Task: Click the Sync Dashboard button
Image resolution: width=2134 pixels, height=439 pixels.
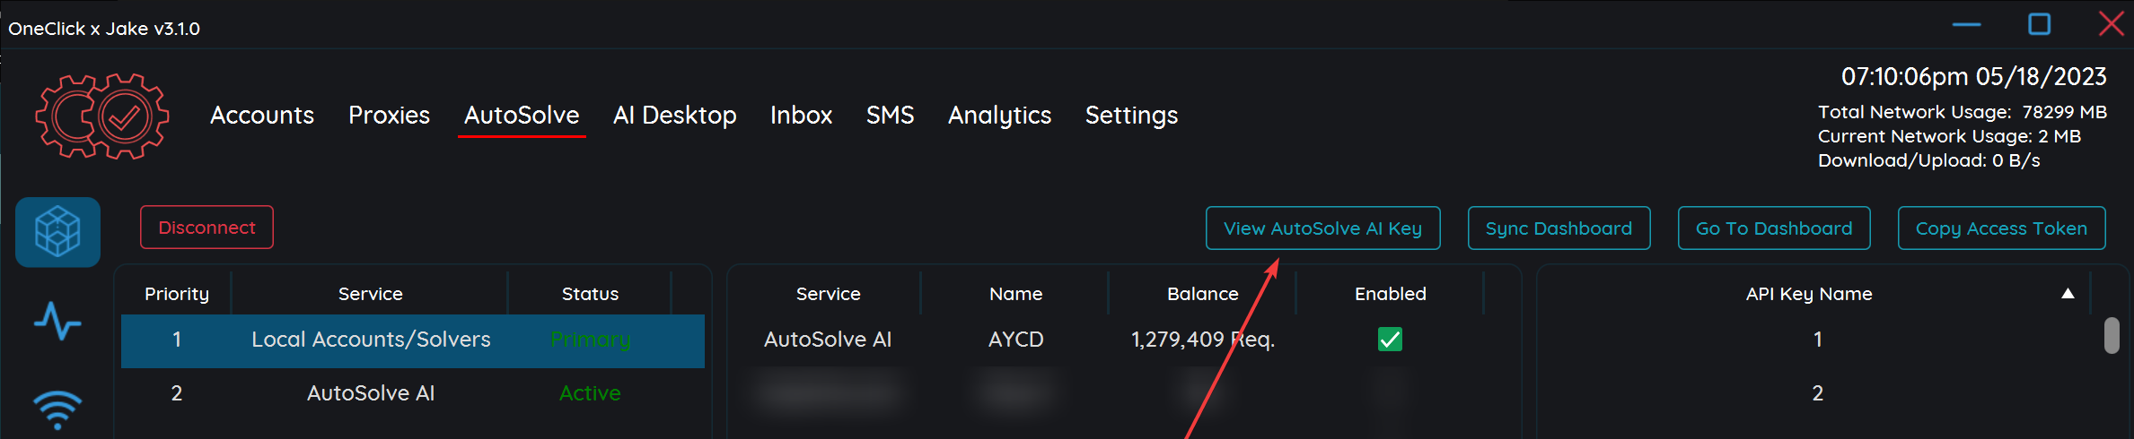Action: [x=1559, y=228]
